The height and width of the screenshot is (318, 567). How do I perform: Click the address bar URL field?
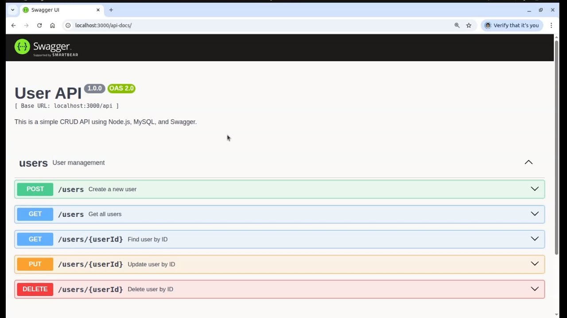(261, 26)
